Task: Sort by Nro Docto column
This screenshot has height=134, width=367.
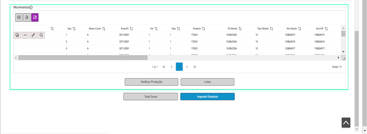Action: click(x=299, y=29)
